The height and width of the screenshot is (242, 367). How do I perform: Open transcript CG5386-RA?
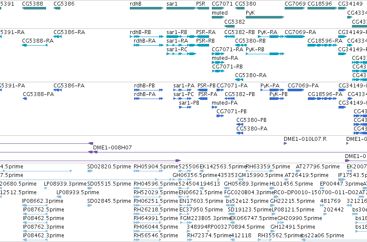(x=58, y=37)
